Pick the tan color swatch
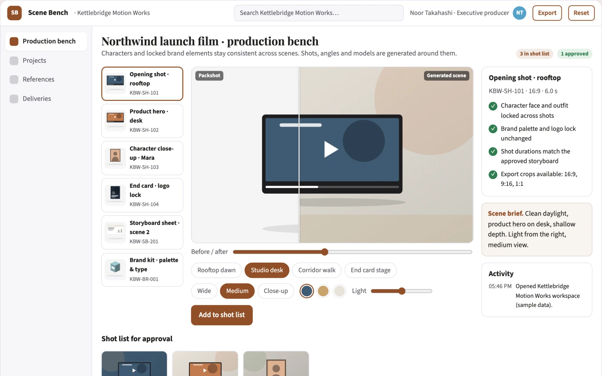The image size is (602, 376). [x=323, y=291]
